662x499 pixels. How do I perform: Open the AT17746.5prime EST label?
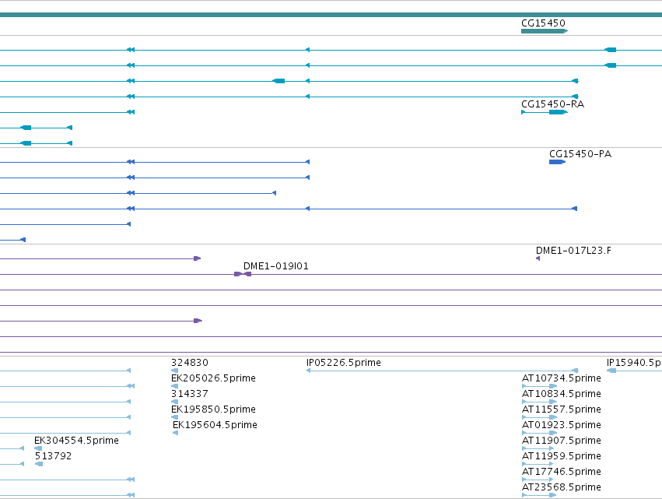click(x=562, y=472)
